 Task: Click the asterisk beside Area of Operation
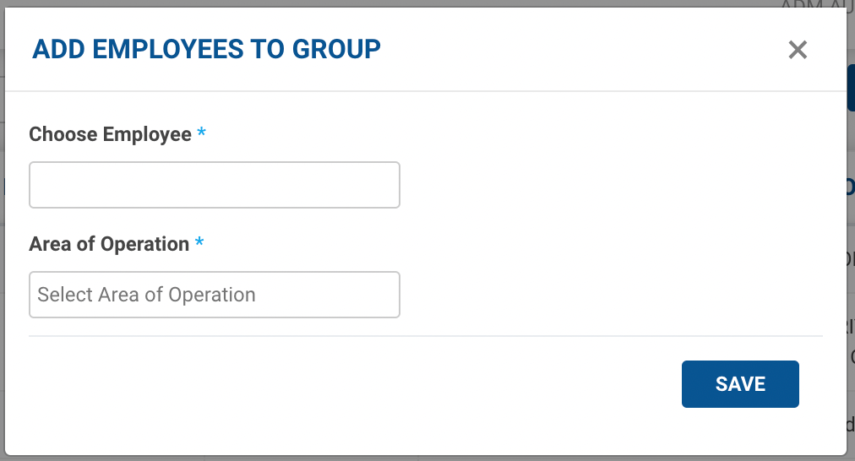(199, 243)
